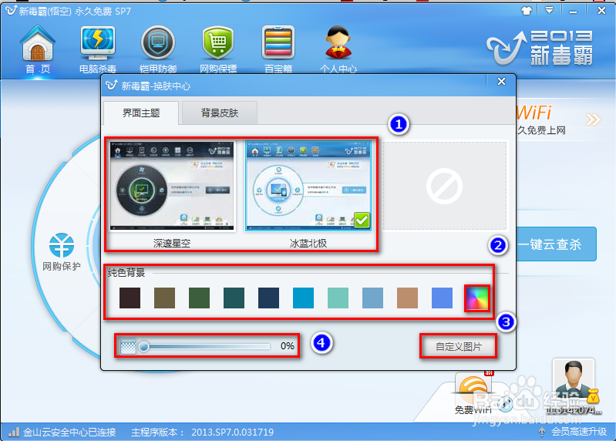616x441 pixels.
Task: Click the 一键云查杀 button
Action: [x=556, y=244]
